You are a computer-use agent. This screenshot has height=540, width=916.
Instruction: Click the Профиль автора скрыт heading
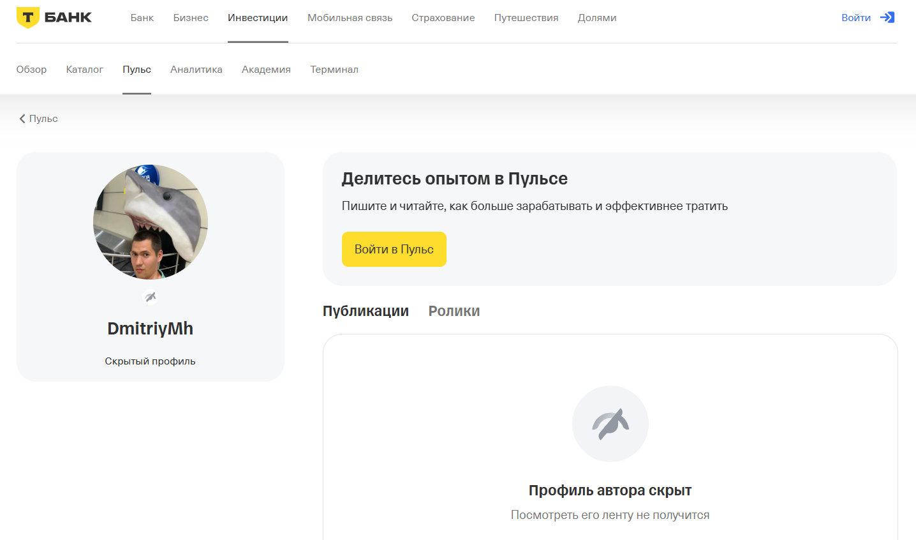(x=610, y=490)
